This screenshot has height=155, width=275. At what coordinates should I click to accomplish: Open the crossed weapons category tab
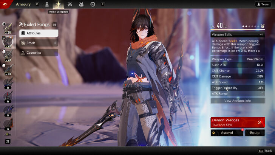(x=70, y=4)
